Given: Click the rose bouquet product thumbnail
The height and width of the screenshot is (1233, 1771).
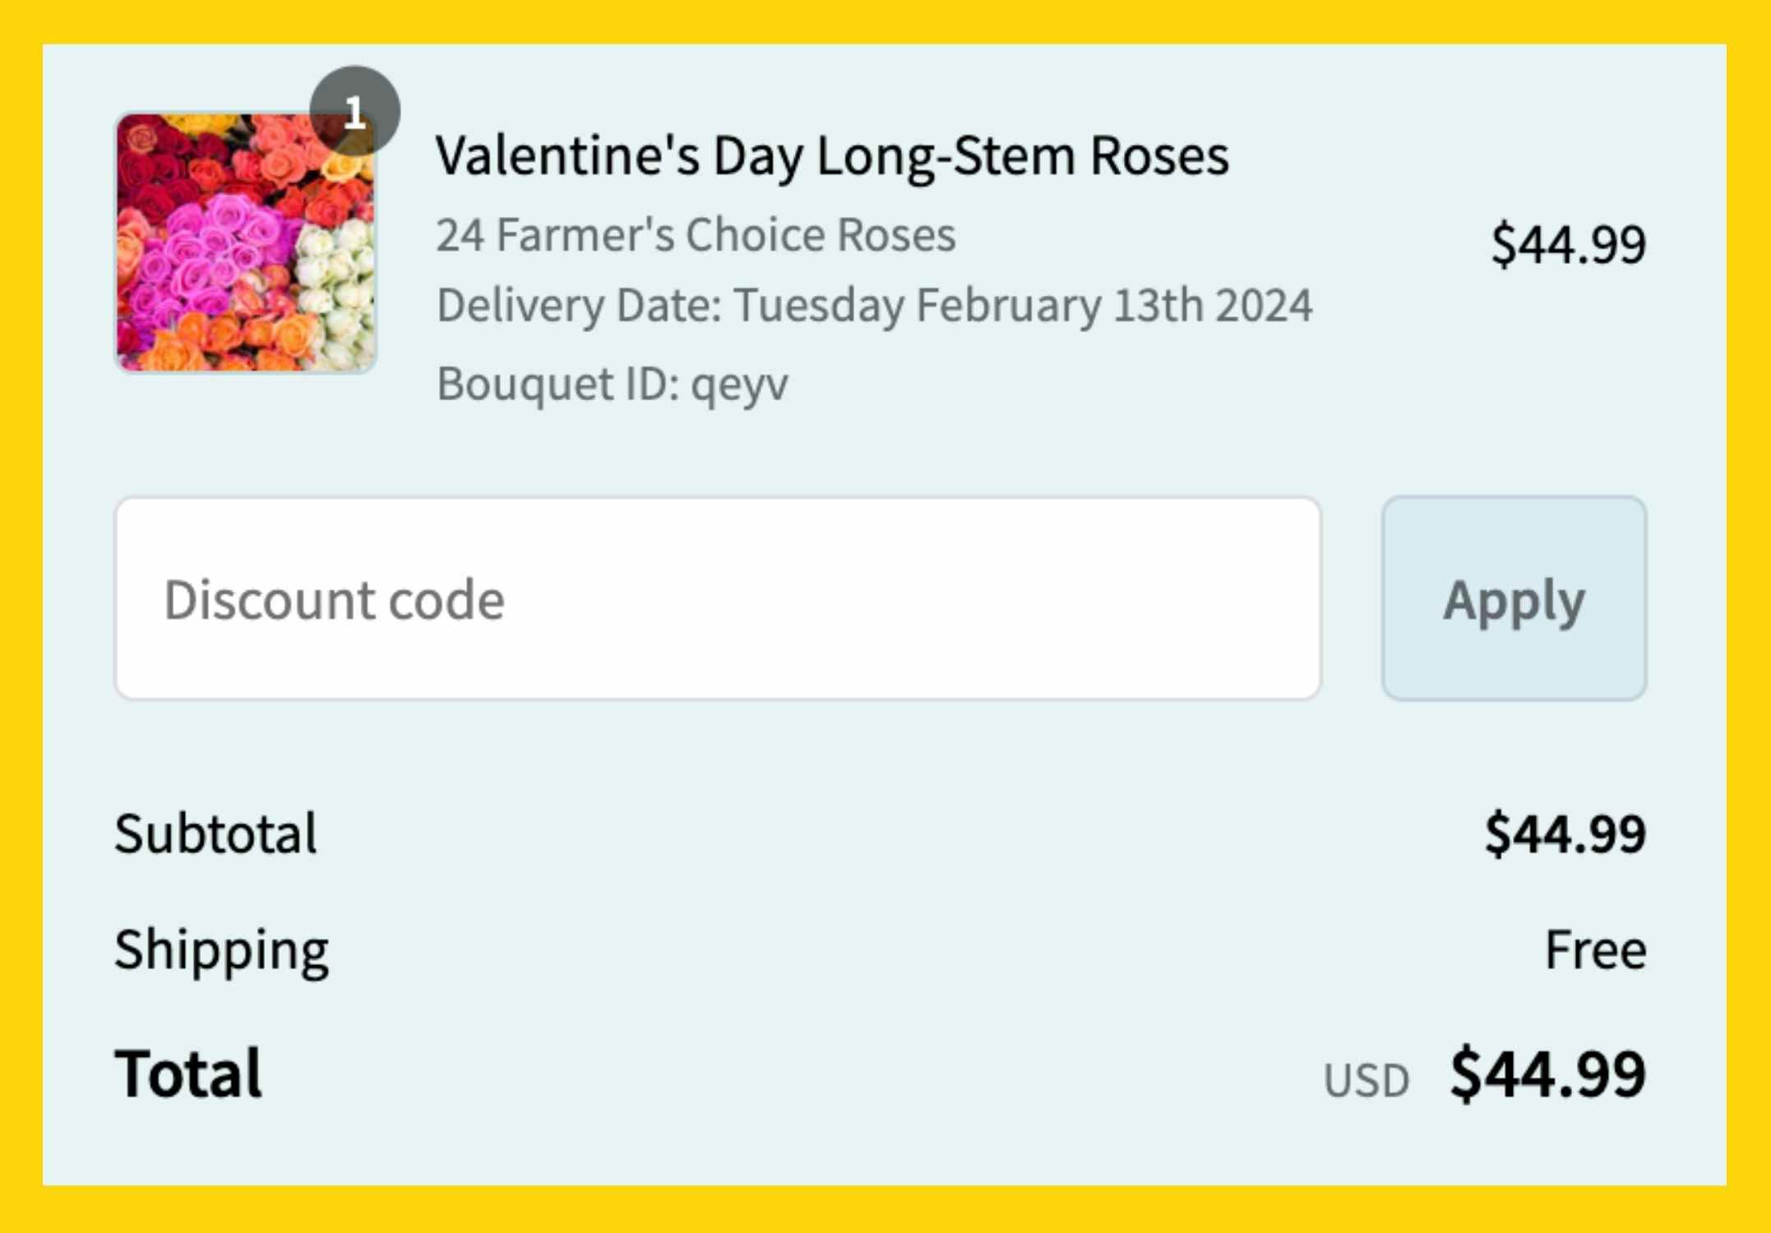Looking at the screenshot, I should click(x=247, y=242).
